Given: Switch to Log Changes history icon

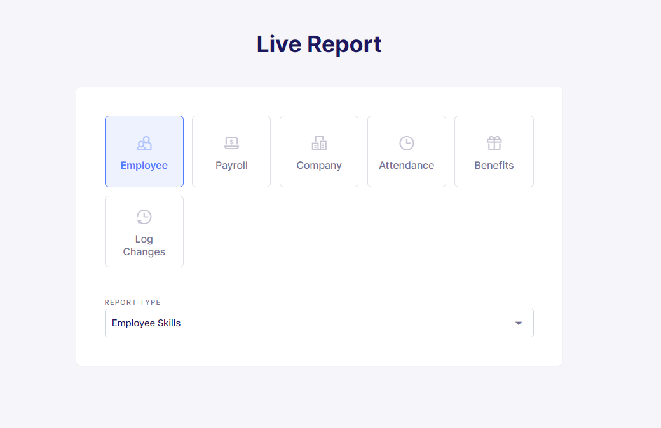Looking at the screenshot, I should 144,217.
